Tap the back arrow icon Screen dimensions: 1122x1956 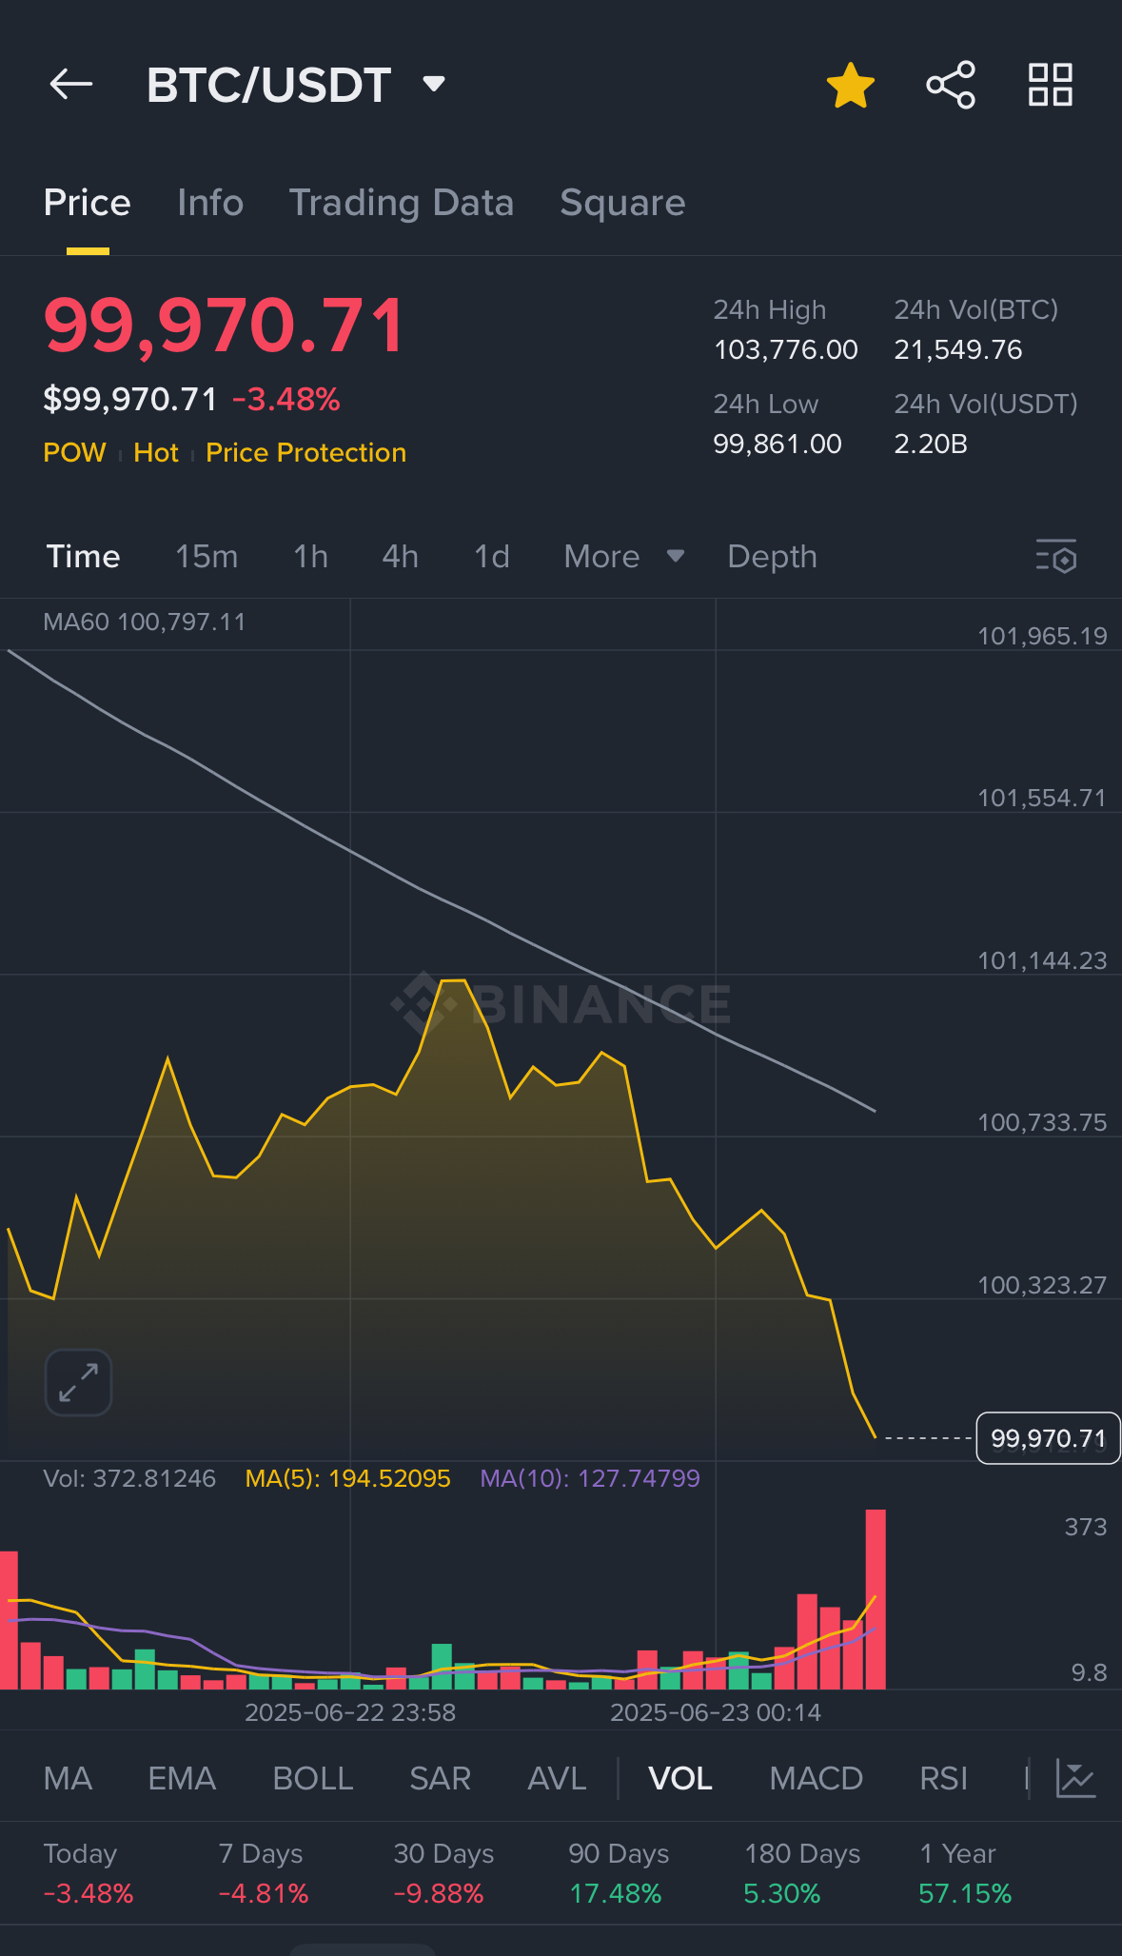(x=71, y=85)
